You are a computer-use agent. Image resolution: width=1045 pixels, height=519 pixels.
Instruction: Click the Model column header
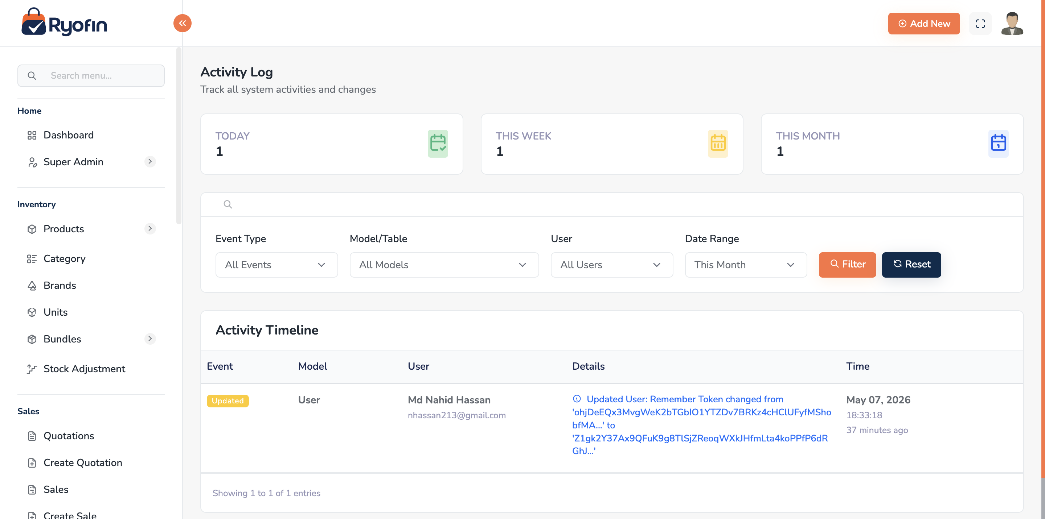pos(312,366)
